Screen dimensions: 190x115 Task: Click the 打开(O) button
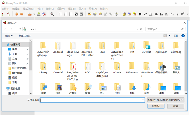coord(156,106)
